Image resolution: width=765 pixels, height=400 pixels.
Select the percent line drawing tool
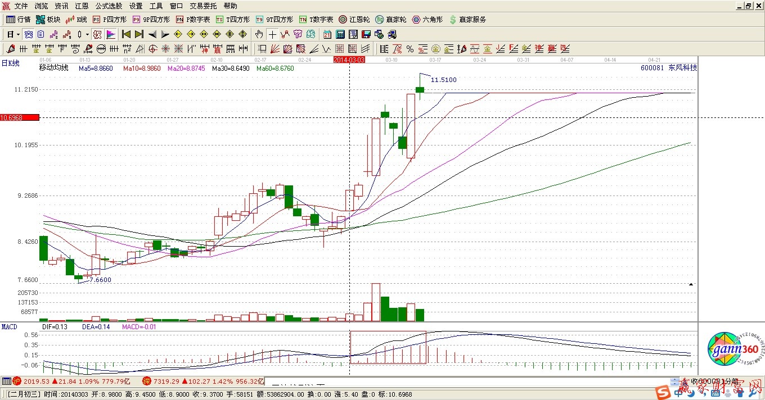pos(410,49)
